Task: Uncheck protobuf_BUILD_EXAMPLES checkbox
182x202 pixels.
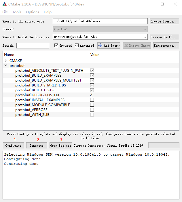Action: point(92,75)
